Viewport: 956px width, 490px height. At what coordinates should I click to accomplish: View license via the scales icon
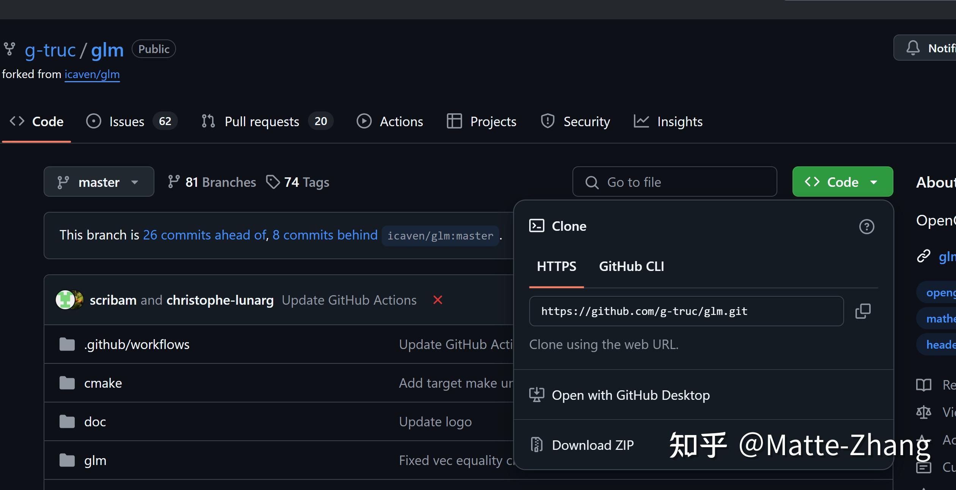924,412
